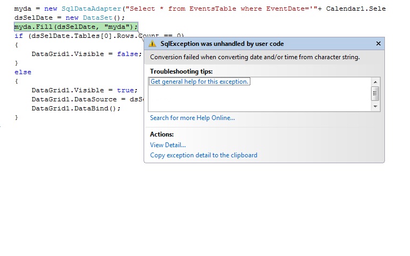Click the troubleshooting tips scroll-up arrow
The image size is (410, 256).
coord(375,82)
